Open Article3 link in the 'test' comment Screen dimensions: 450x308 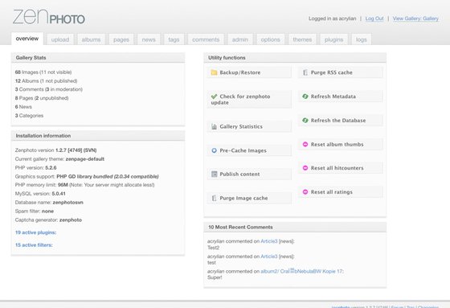click(269, 257)
